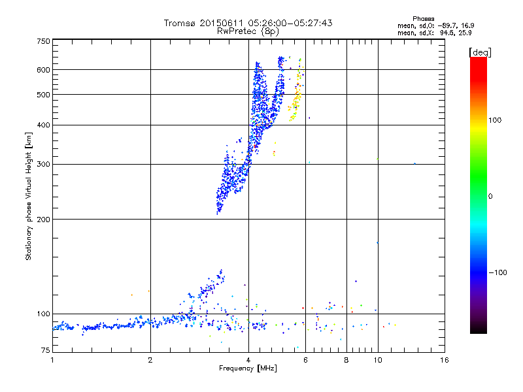Click the x-axis tick label '8'
523x392 pixels.
[346, 360]
